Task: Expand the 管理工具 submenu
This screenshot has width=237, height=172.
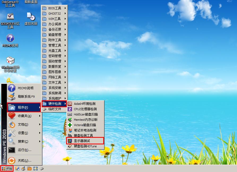Action: (x=54, y=45)
